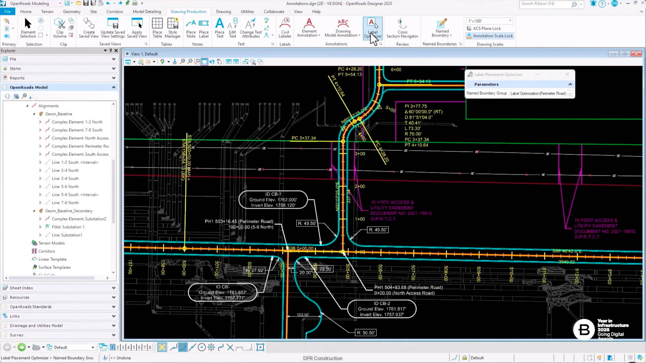The height and width of the screenshot is (363, 646).
Task: Open the Named Boundary Group dropdown
Action: (570, 94)
